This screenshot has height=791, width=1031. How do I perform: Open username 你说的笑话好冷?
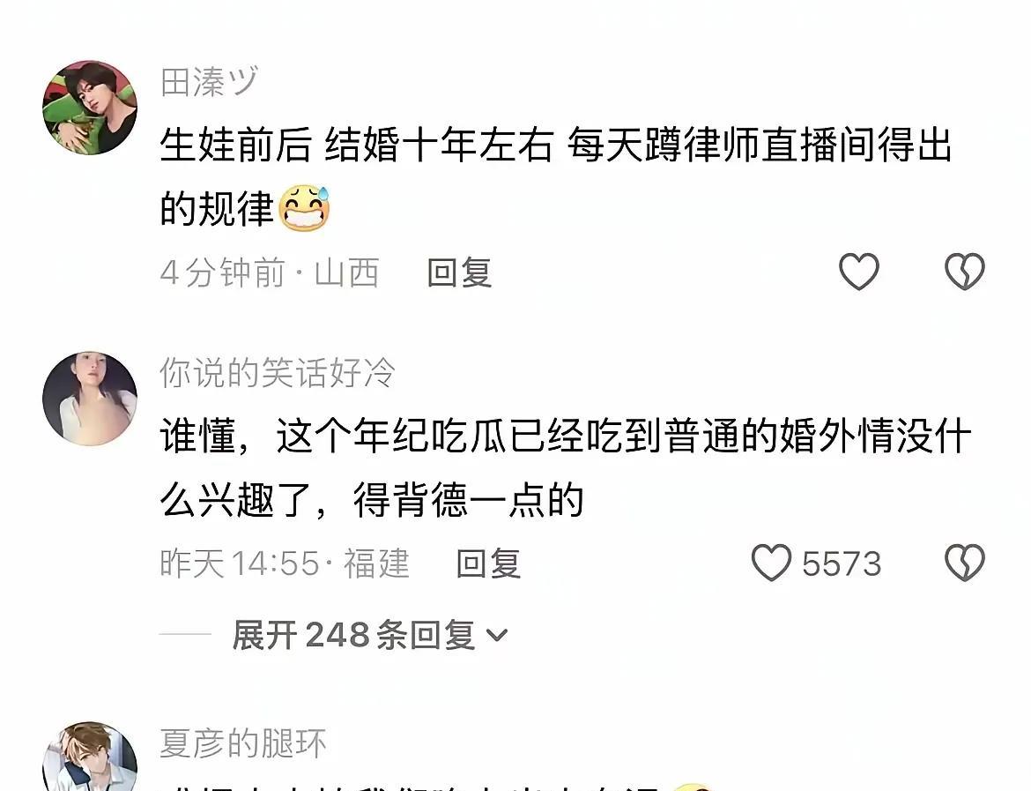(278, 373)
